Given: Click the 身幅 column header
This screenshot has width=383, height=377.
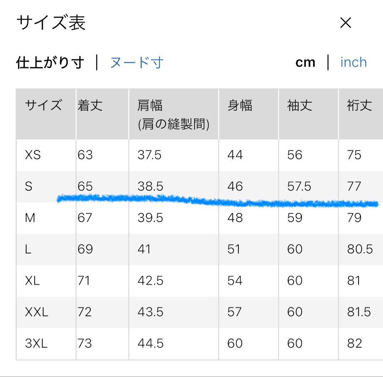Looking at the screenshot, I should 240,105.
